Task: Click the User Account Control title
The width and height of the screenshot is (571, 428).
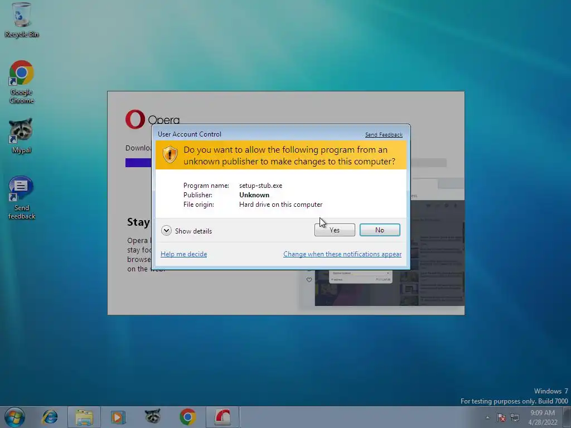Action: pos(190,134)
